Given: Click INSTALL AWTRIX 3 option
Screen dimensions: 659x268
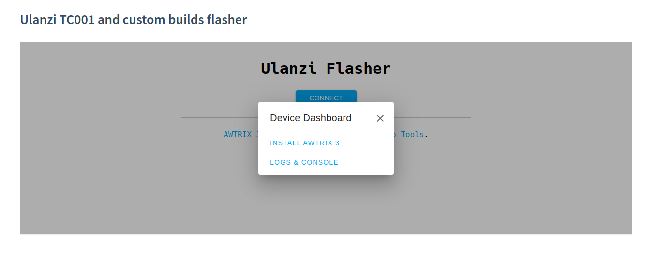Looking at the screenshot, I should click(305, 143).
